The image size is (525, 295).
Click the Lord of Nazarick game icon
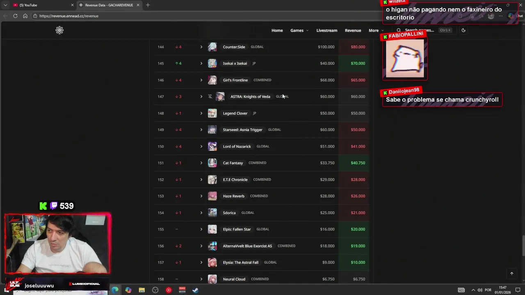pos(212,146)
